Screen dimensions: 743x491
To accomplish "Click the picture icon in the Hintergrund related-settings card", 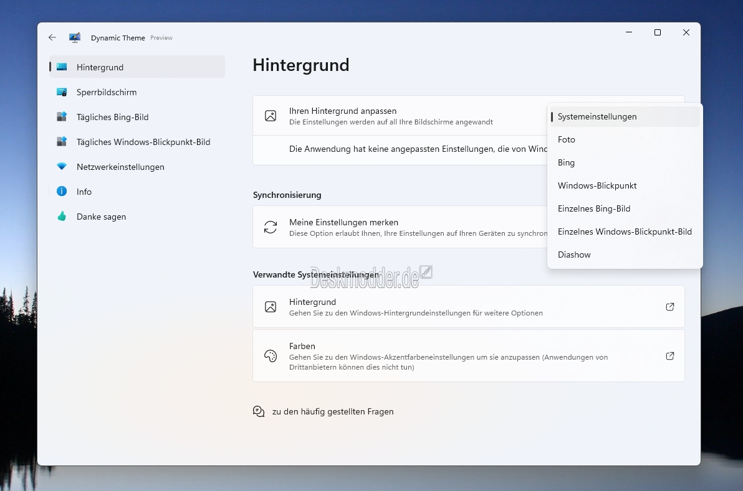I will [x=271, y=307].
